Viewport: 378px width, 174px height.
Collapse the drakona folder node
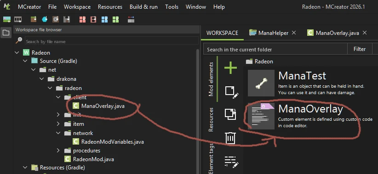coord(42,79)
